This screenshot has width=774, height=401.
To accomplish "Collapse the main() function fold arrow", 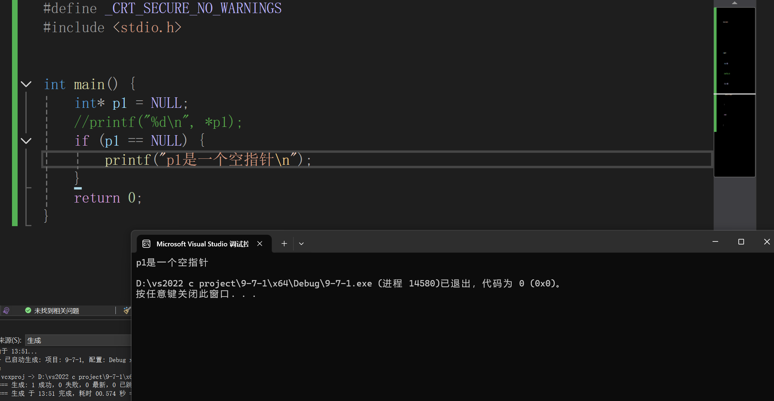I will tap(26, 84).
